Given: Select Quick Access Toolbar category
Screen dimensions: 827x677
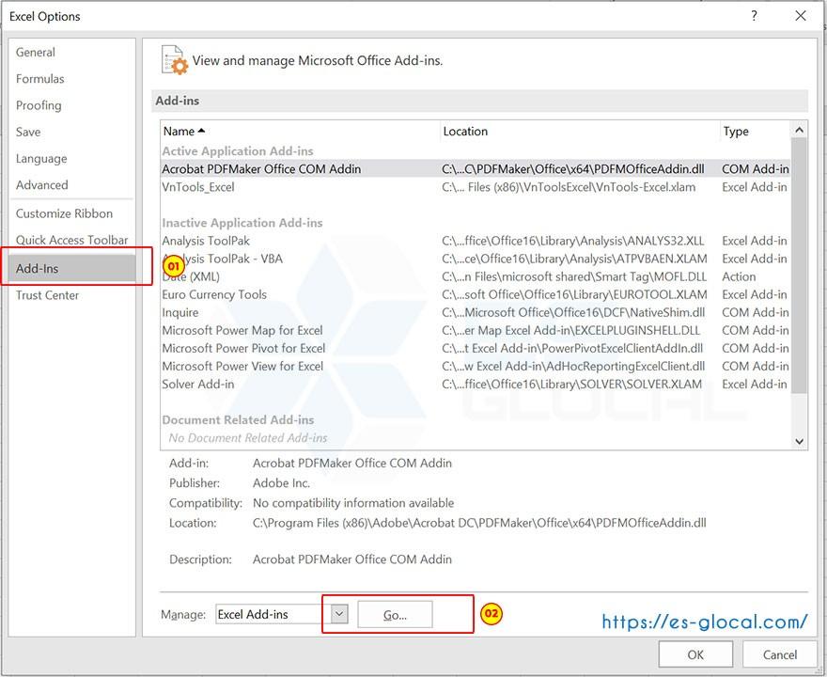Looking at the screenshot, I should pyautogui.click(x=71, y=240).
